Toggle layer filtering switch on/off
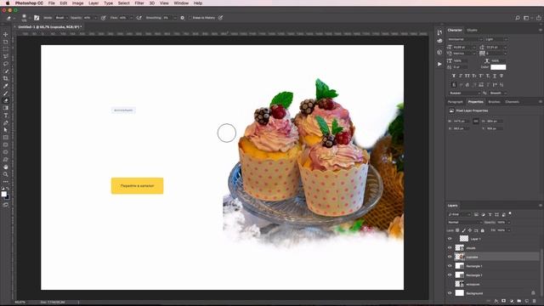This screenshot has height=306, width=544. tap(510, 214)
